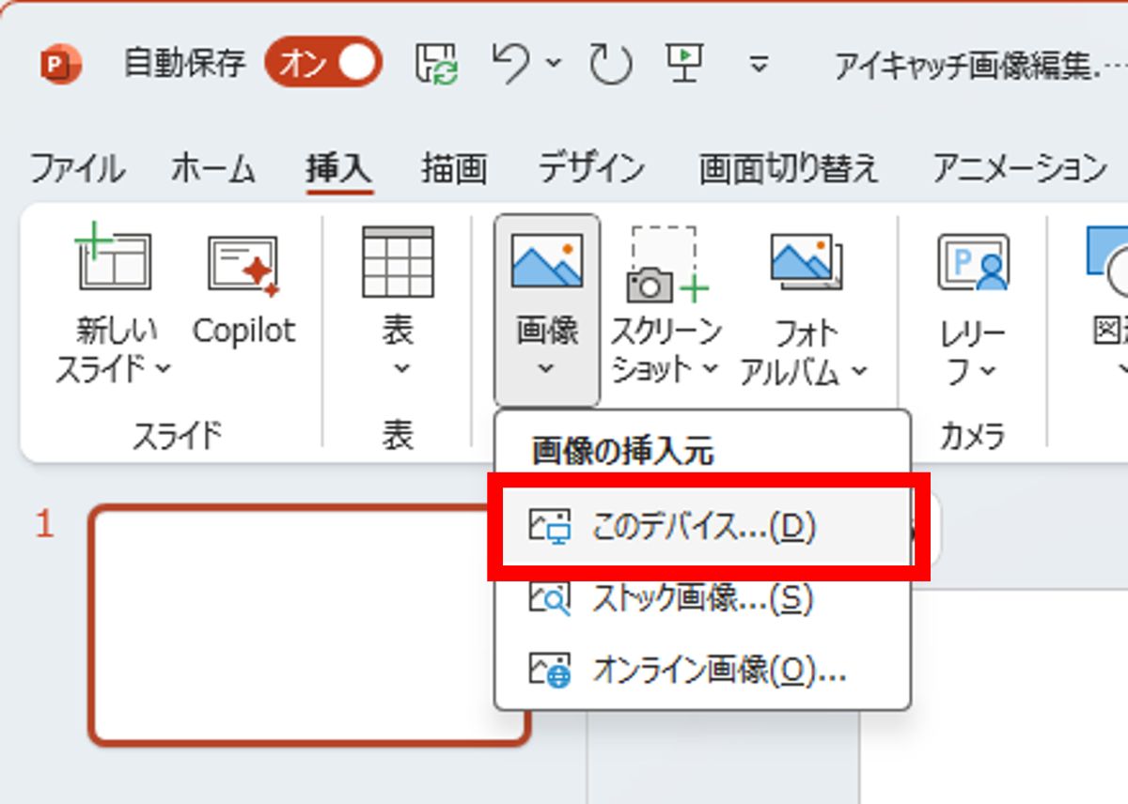Viewport: 1128px width, 804px height.
Task: Click the 新しいスライド (New Slide) icon
Action: click(x=113, y=261)
